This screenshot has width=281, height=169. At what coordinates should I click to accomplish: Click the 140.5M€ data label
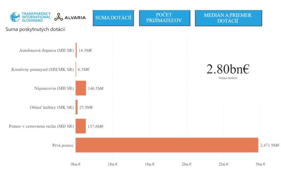[x=96, y=88]
